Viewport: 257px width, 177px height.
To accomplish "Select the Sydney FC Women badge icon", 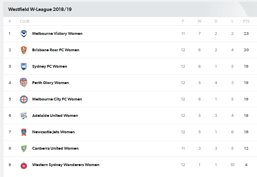I will (24, 66).
